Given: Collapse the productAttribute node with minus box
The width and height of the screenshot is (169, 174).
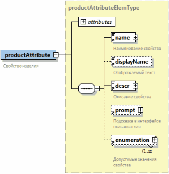Looking at the screenshot, I should pyautogui.click(x=56, y=55).
